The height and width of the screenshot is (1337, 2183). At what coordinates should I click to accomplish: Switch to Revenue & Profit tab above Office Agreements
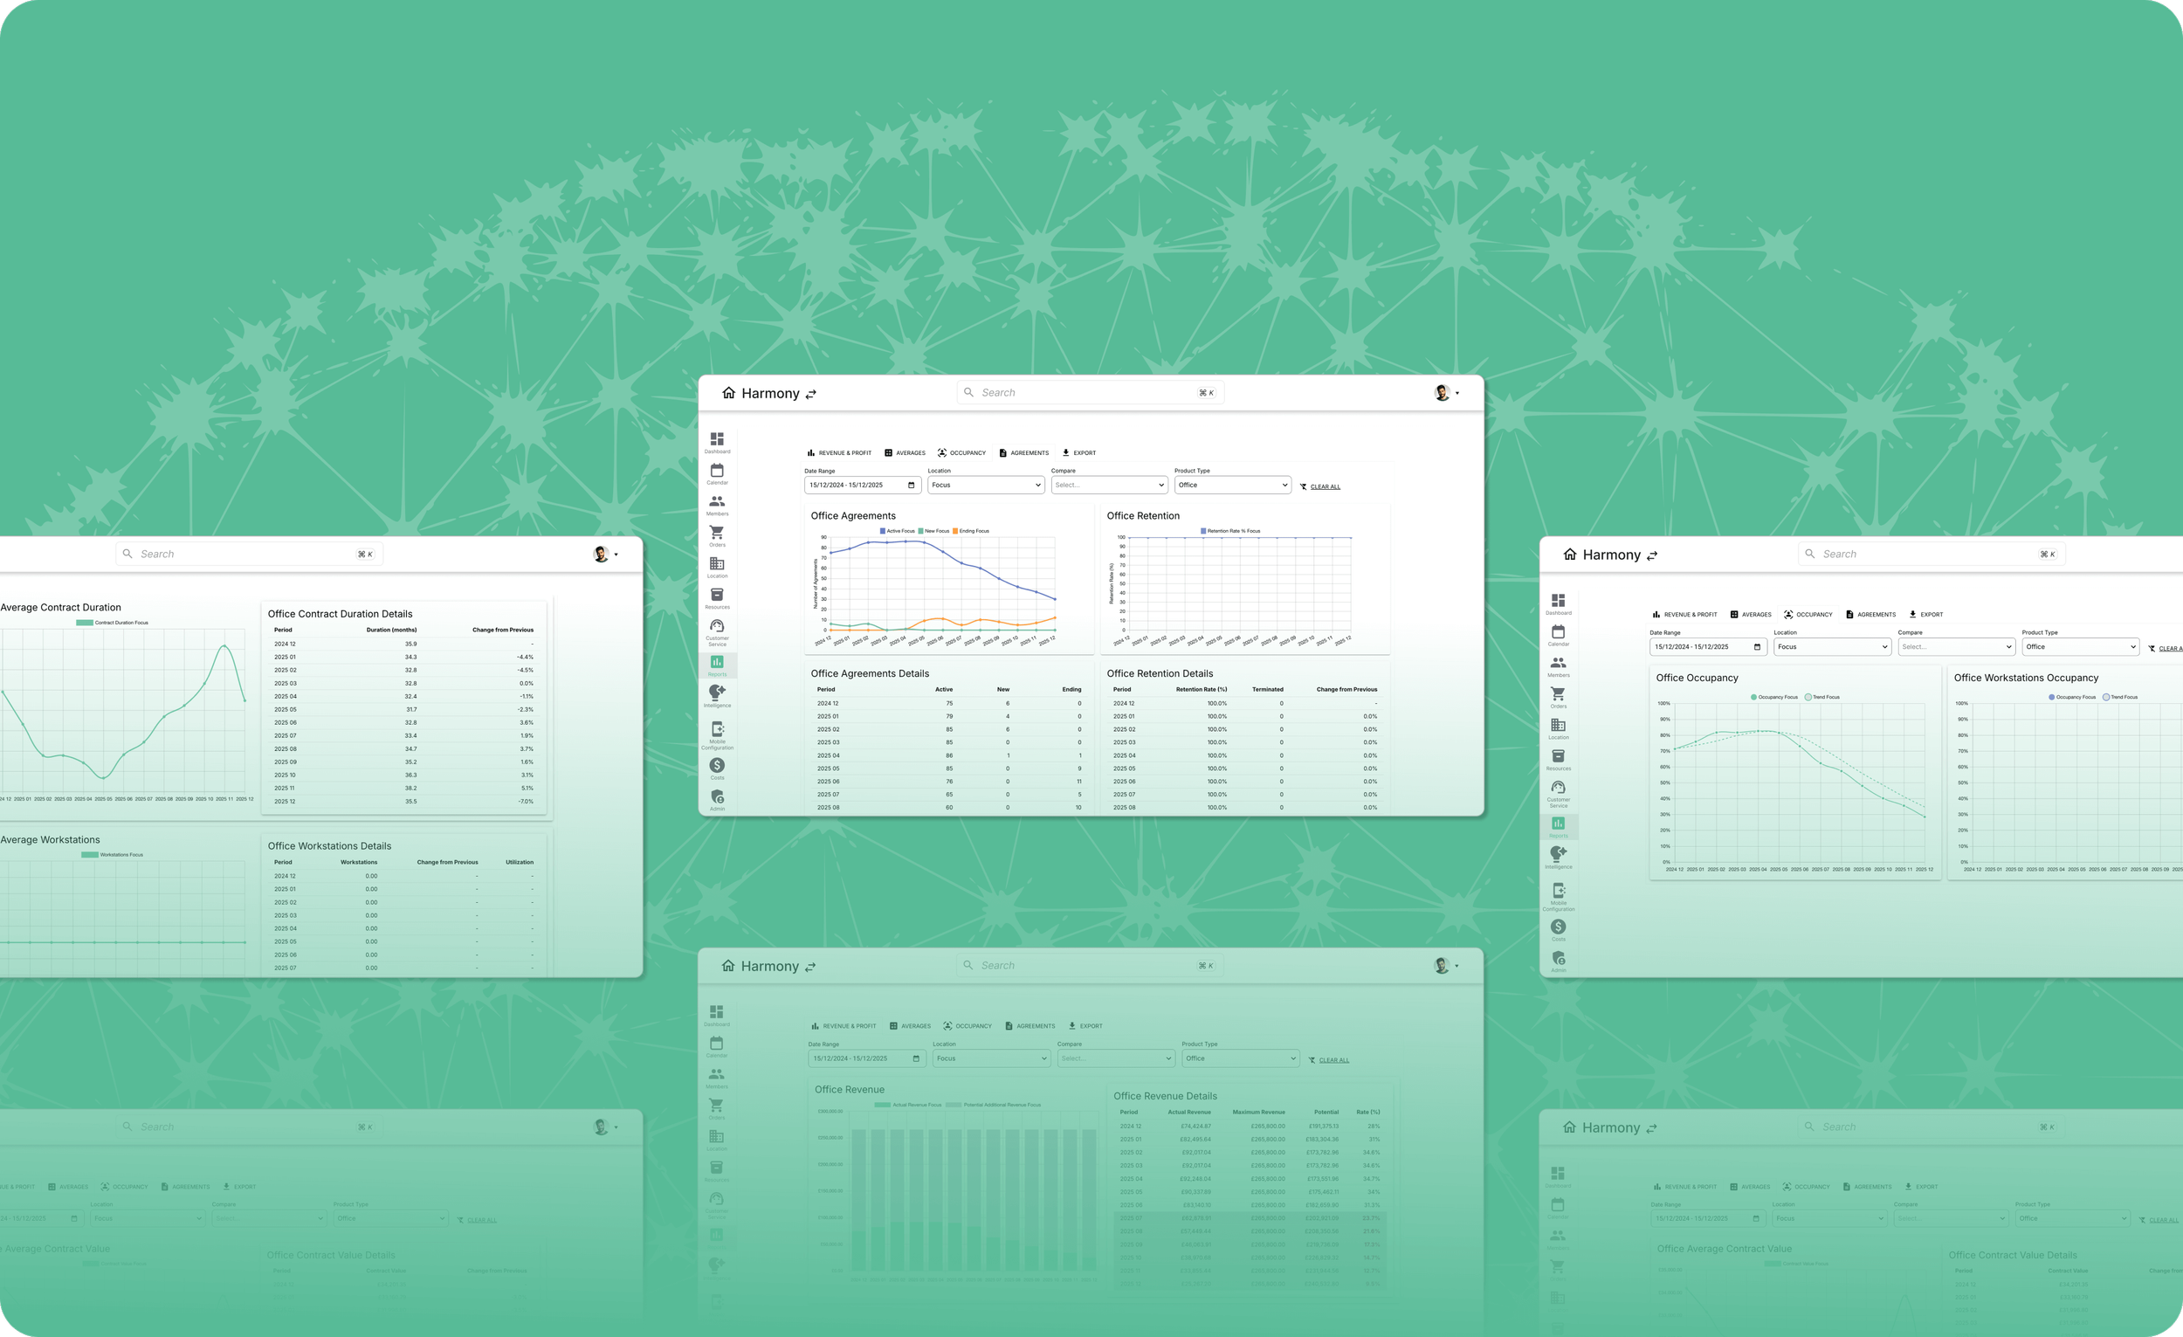[x=839, y=452]
